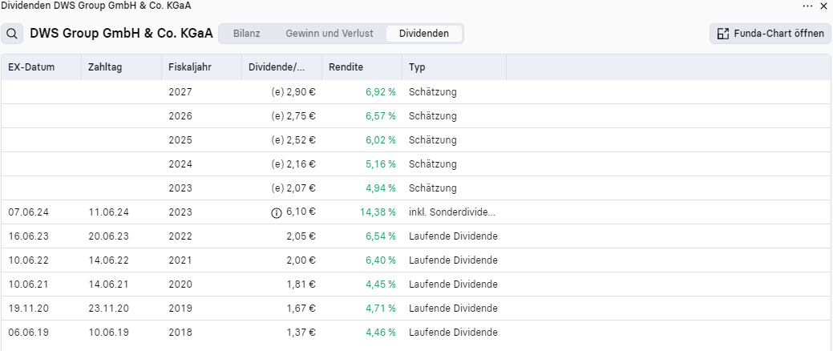Click Laufende Dividende in the 2018 row
Image resolution: width=833 pixels, height=351 pixels.
(453, 333)
